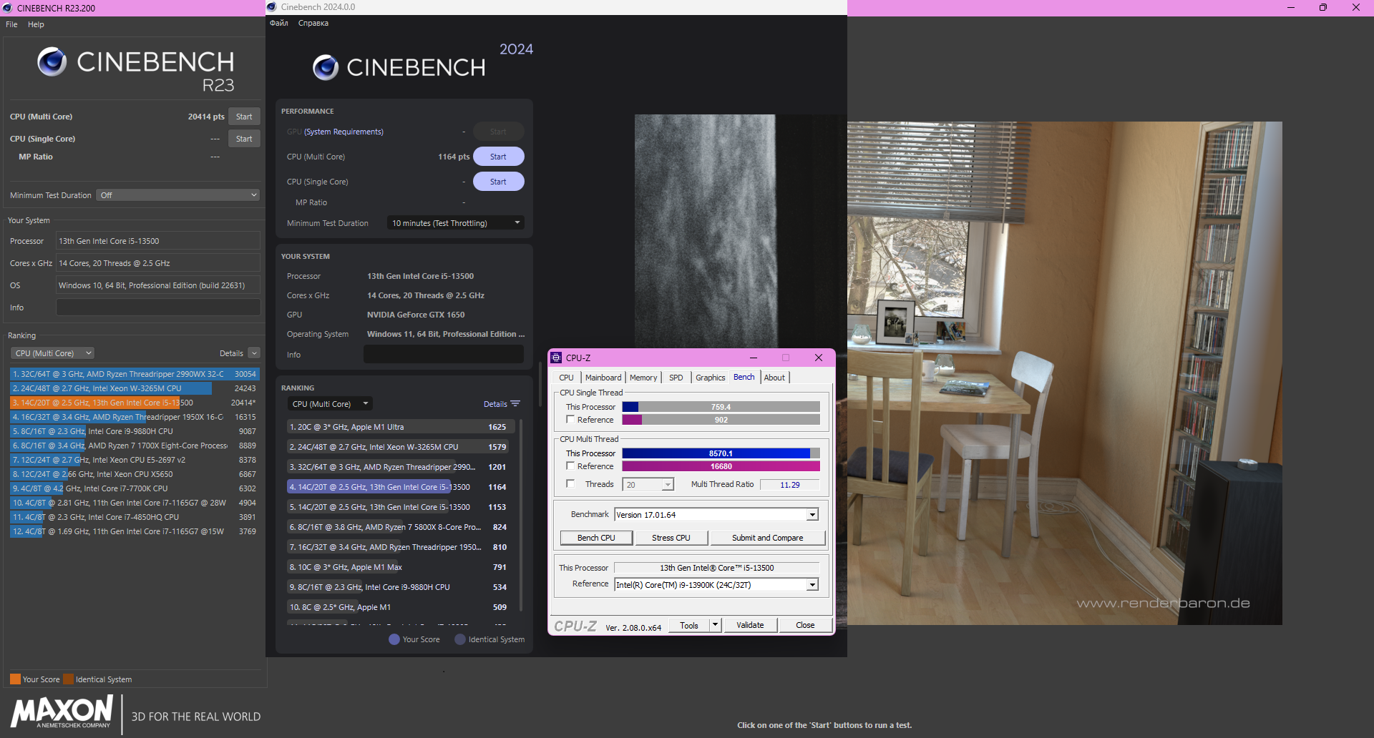Click the Tools button in CPU-Z
The width and height of the screenshot is (1374, 738).
689,625
